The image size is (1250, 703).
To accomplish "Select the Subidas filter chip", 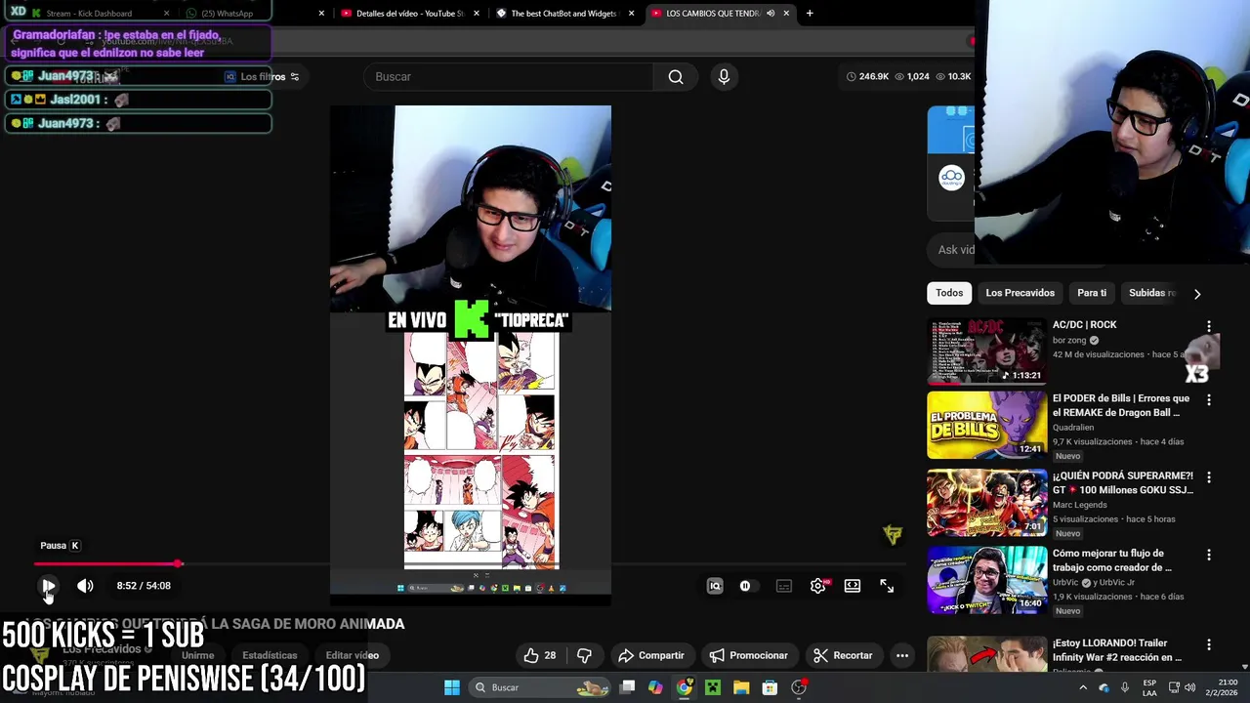I will (x=1150, y=293).
